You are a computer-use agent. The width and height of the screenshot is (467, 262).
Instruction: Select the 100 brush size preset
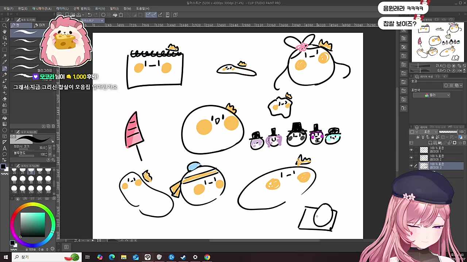click(39, 179)
